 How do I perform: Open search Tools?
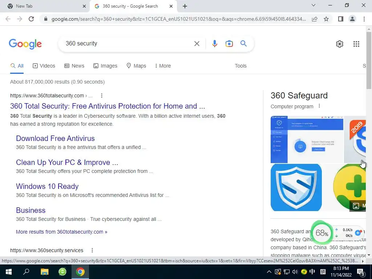[240, 66]
